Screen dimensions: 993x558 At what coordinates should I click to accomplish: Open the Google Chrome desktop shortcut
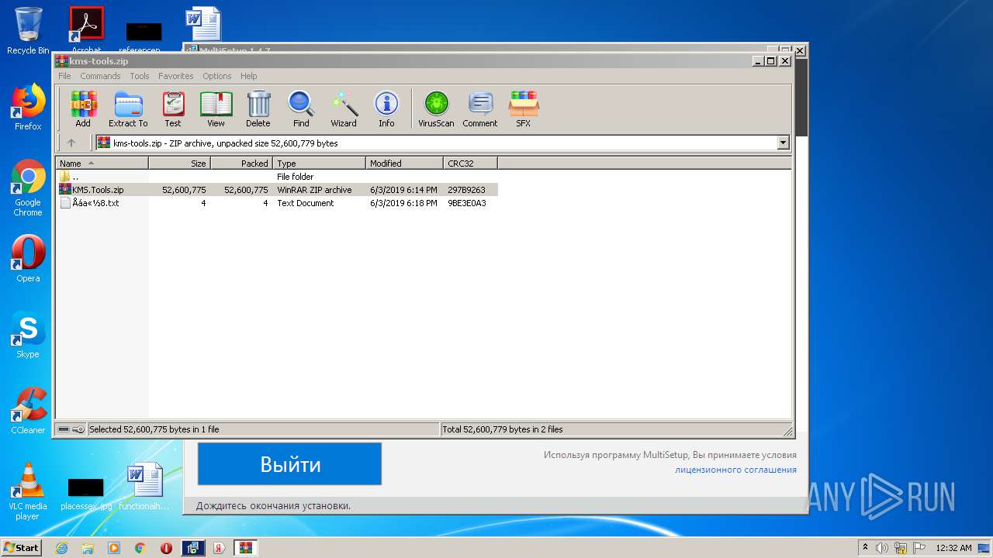(28, 188)
